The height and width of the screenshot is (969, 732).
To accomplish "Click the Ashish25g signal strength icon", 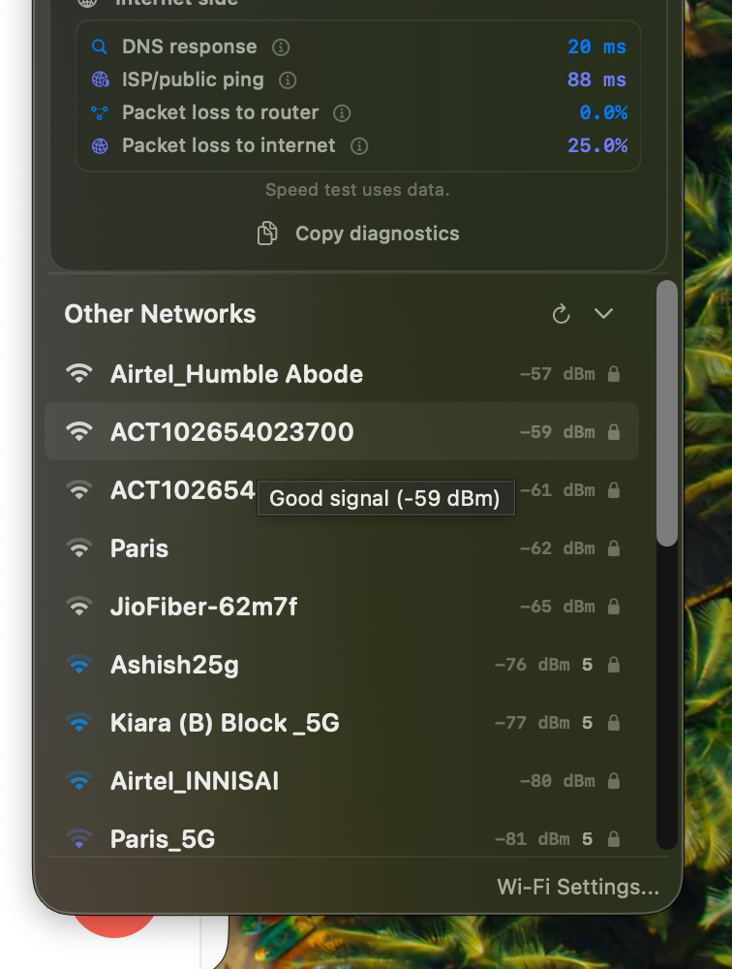I will click(x=79, y=665).
